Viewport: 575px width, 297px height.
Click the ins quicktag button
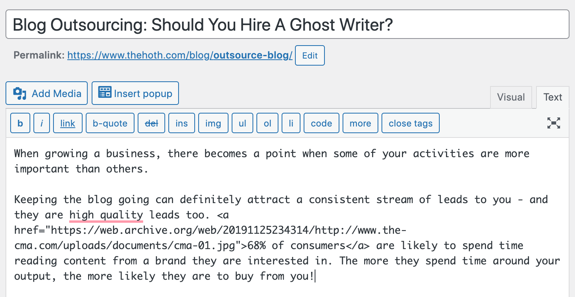tap(182, 123)
